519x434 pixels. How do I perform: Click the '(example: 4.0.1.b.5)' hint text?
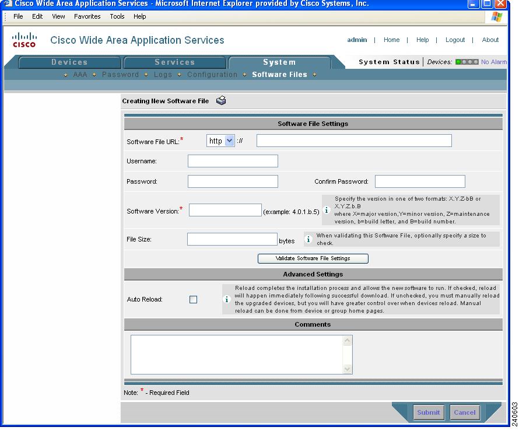tap(291, 212)
